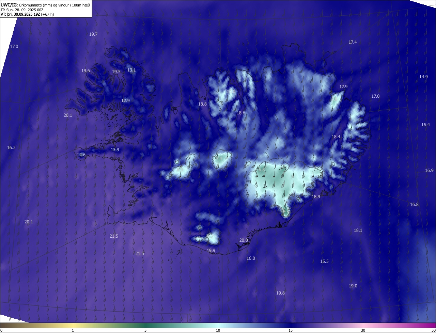Click the 18.6 value label

pos(241,113)
